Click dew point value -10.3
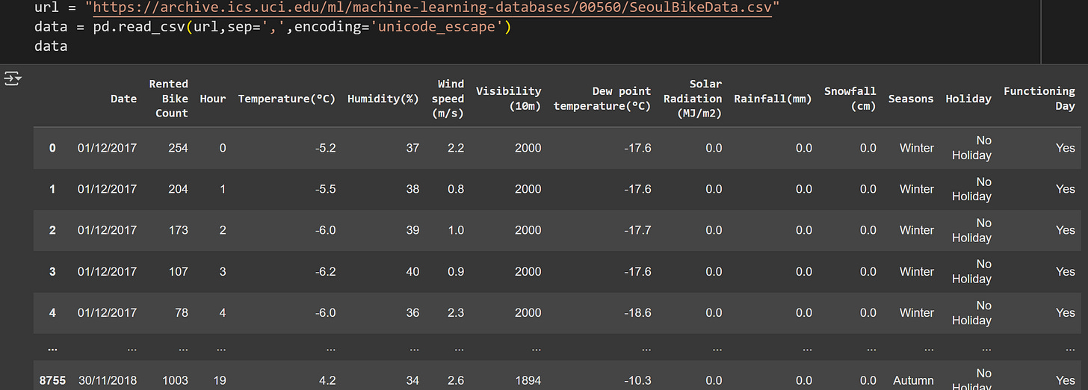The width and height of the screenshot is (1088, 390). point(637,380)
